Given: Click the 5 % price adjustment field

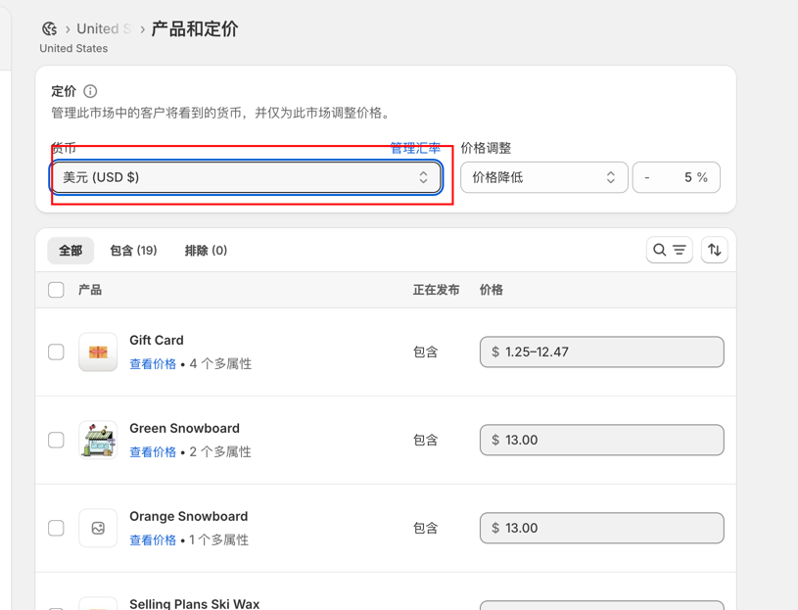Looking at the screenshot, I should [677, 177].
